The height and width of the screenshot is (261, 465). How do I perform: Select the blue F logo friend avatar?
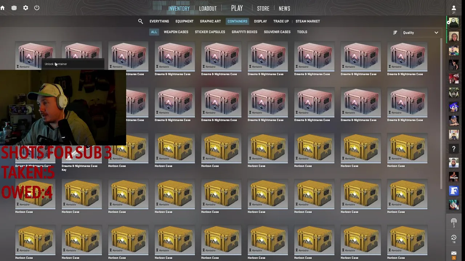pyautogui.click(x=454, y=191)
